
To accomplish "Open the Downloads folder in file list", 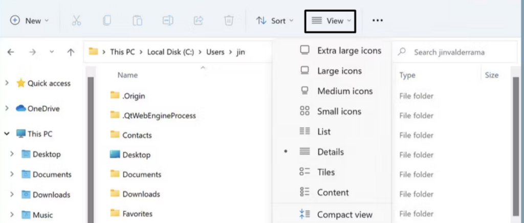I will coord(141,194).
